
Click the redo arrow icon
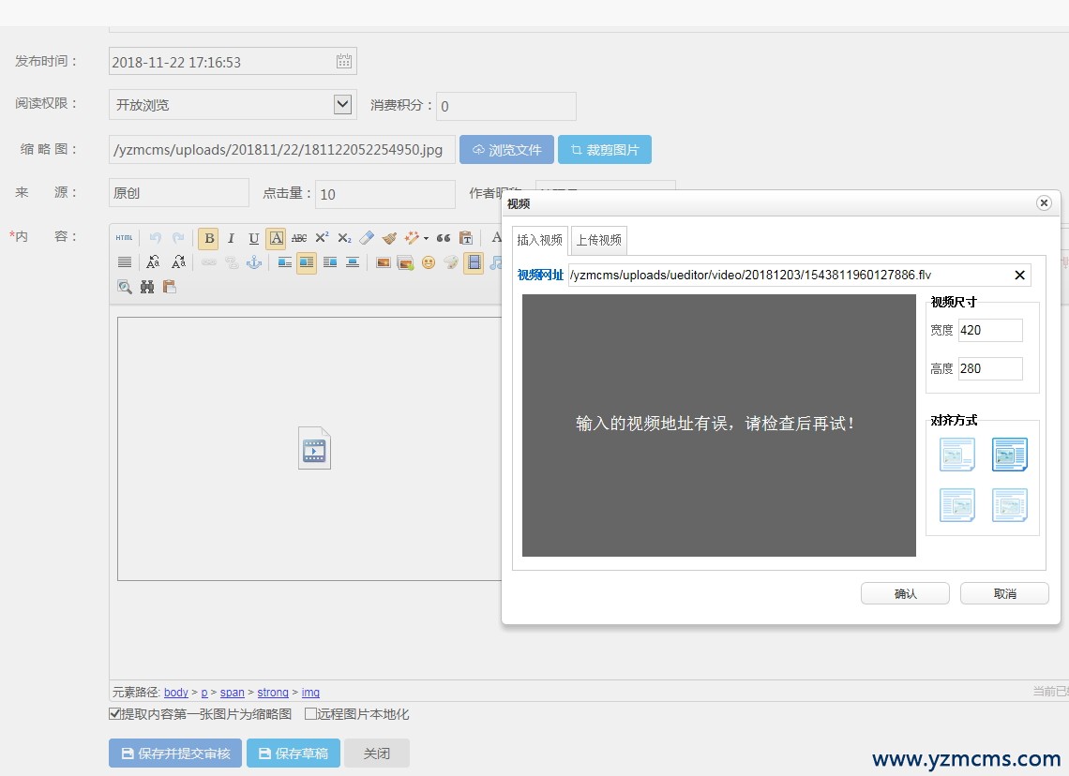click(x=178, y=238)
